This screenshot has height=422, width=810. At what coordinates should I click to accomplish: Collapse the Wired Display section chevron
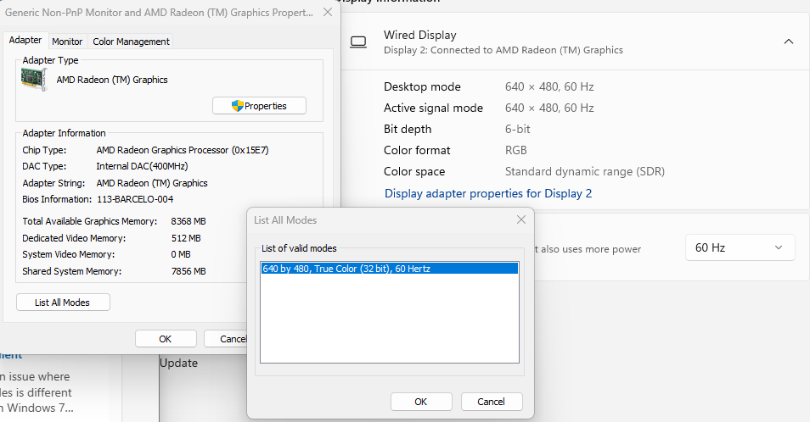788,42
